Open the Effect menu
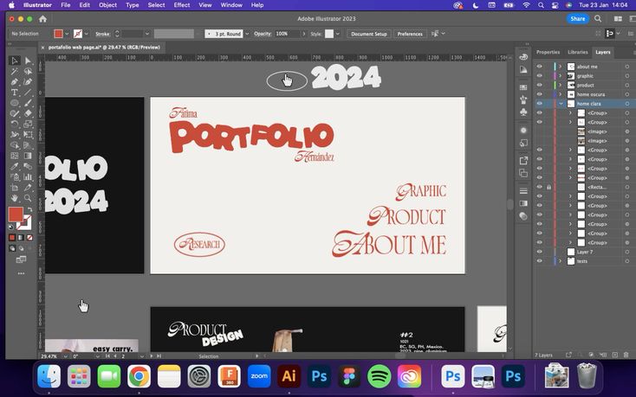 [x=181, y=5]
